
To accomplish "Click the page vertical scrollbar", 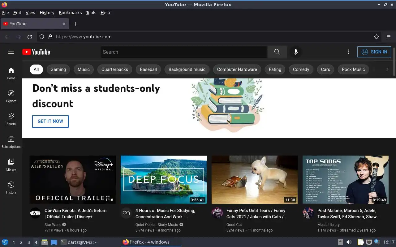I will pos(394,61).
